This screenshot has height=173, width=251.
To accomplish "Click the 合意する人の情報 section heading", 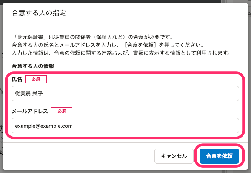I will [33, 66].
